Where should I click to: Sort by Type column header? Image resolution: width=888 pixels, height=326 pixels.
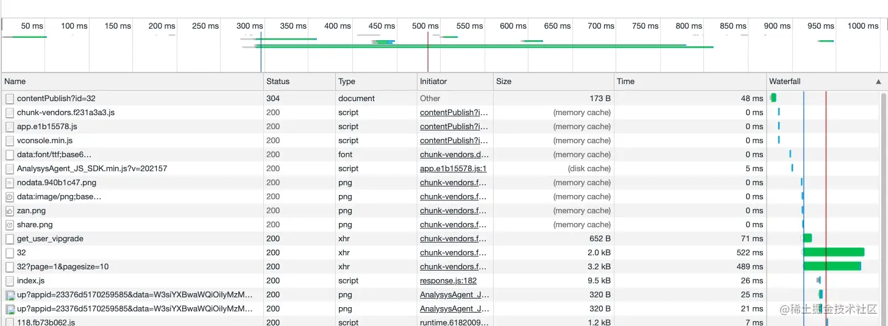(376, 81)
